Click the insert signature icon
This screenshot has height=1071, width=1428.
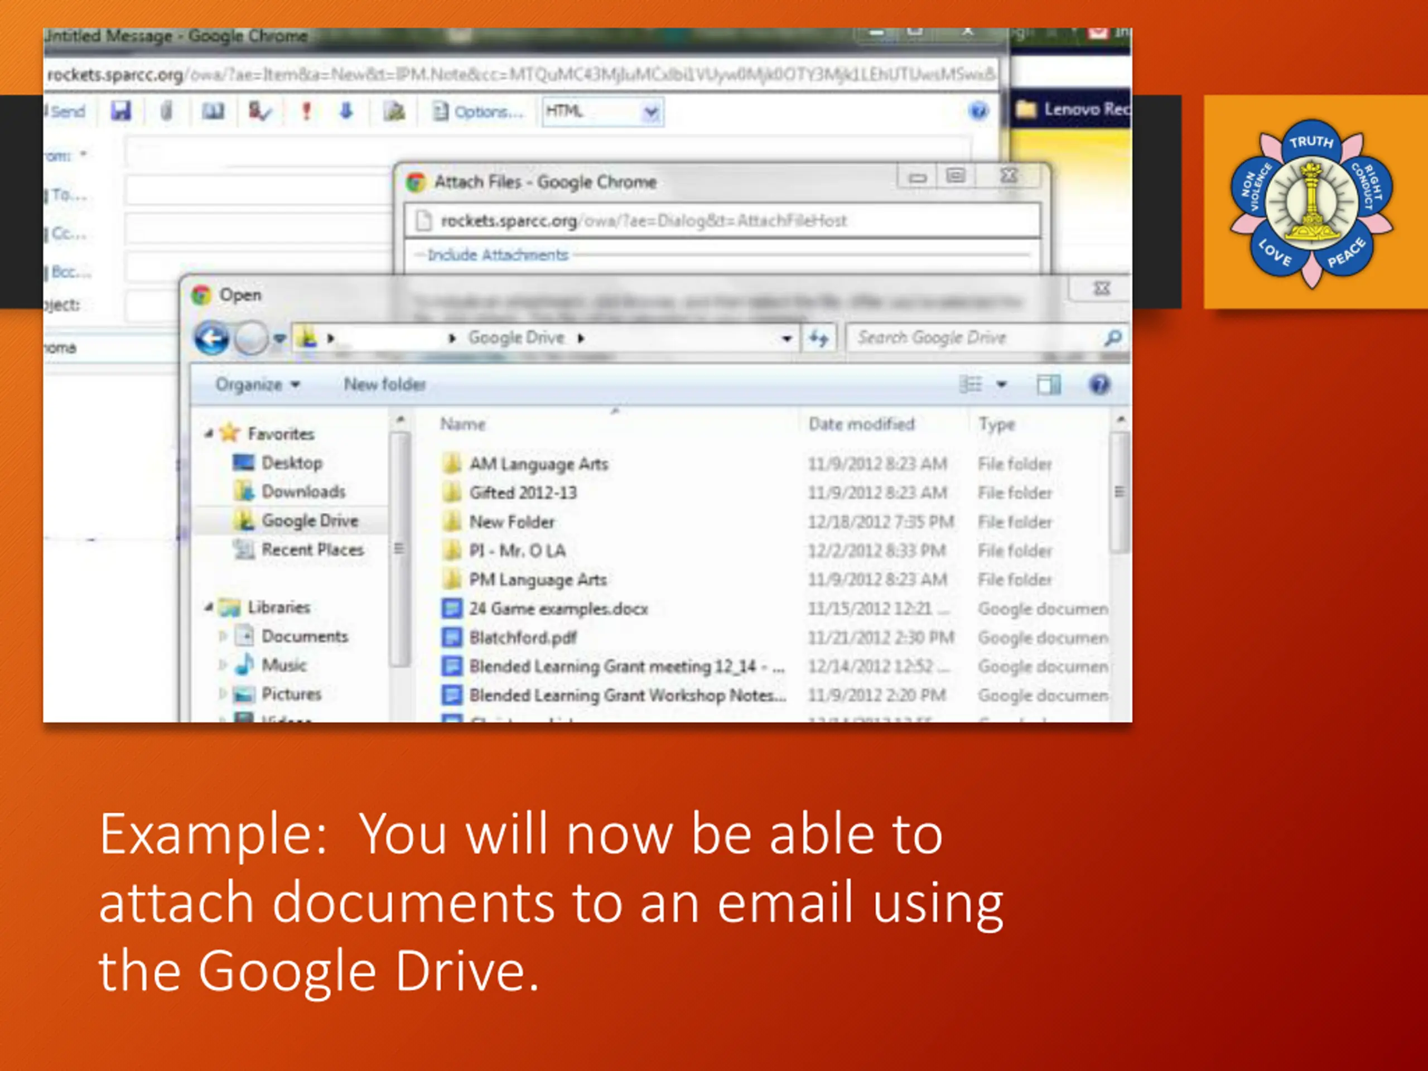point(394,111)
